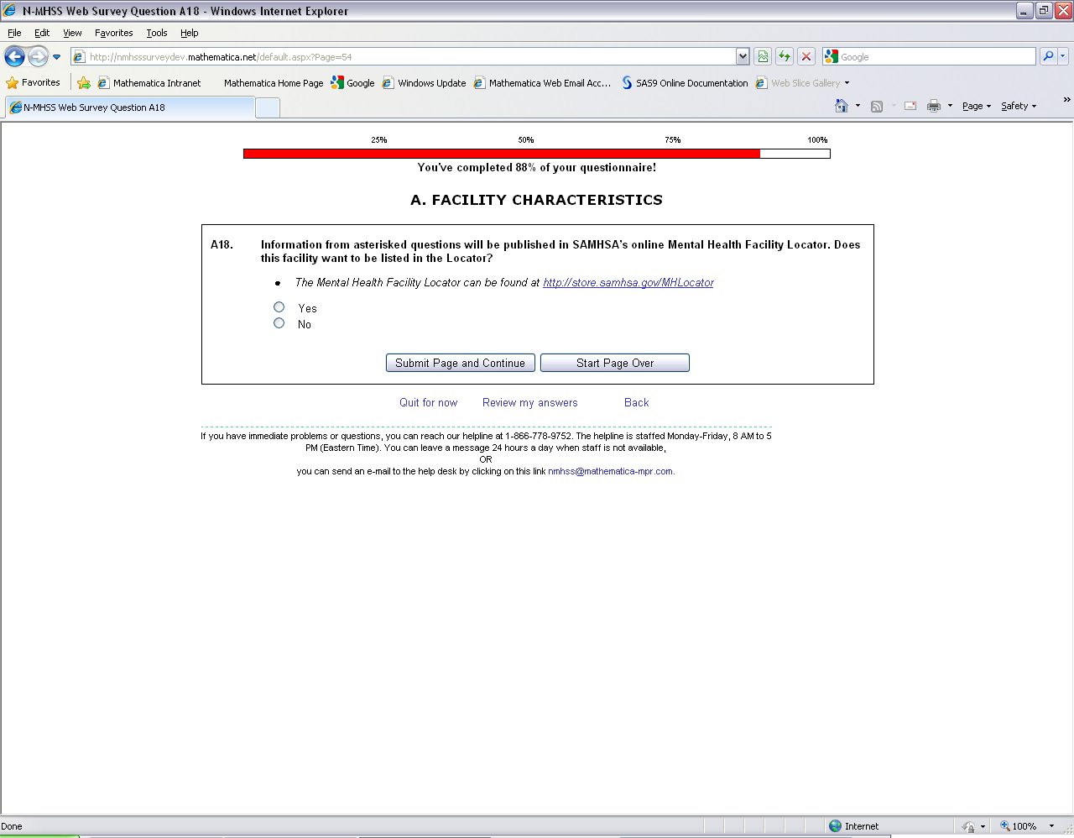Click the Home icon in the command bar
This screenshot has width=1074, height=838.
click(x=842, y=106)
